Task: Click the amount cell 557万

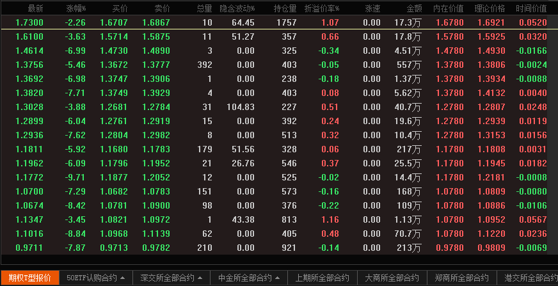Action: click(409, 65)
